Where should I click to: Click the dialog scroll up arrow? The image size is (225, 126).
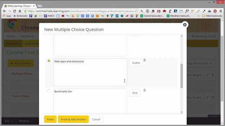182,36
